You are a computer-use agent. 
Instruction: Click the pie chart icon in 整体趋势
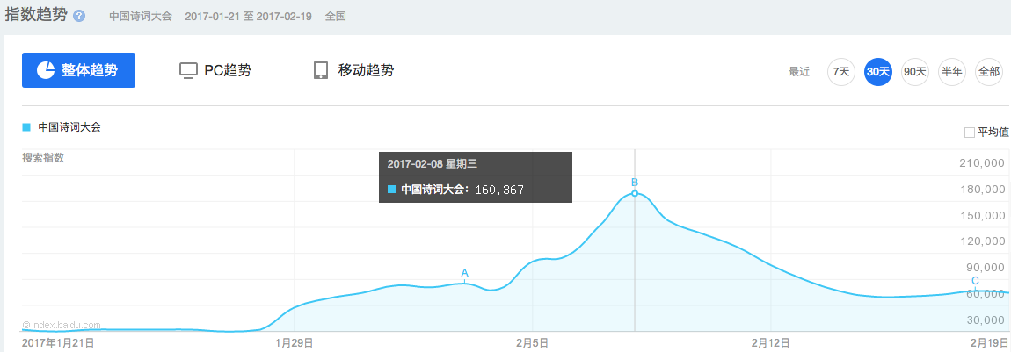[x=45, y=70]
